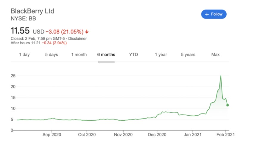
Task: Follow BlackBerry Ltd stock
Action: tap(214, 14)
